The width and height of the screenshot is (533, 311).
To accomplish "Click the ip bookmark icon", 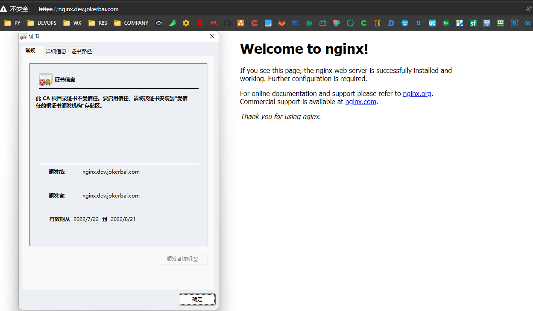I will point(487,23).
